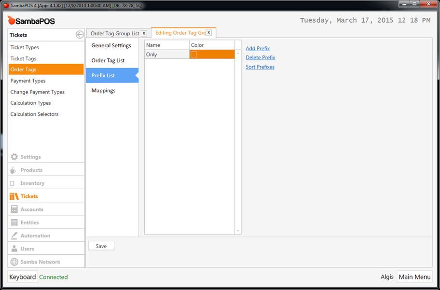Image resolution: width=440 pixels, height=290 pixels.
Task: Select the Mappings section
Action: click(103, 90)
